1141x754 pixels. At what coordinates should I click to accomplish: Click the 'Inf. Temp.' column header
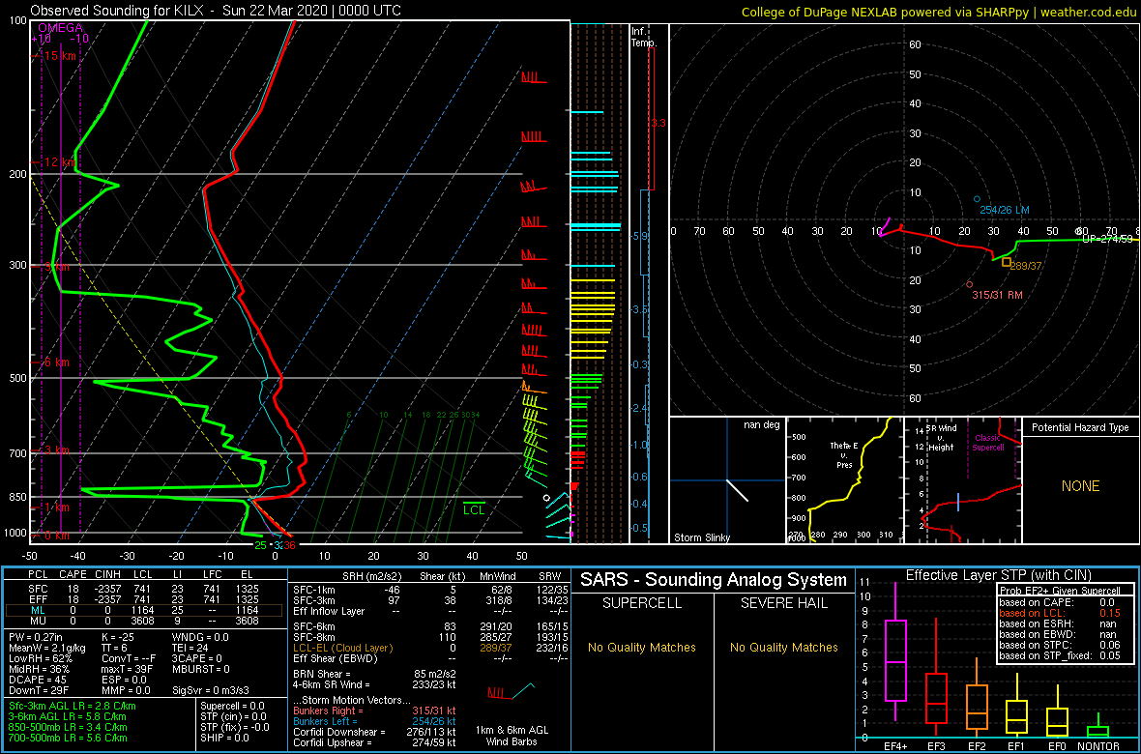point(644,37)
